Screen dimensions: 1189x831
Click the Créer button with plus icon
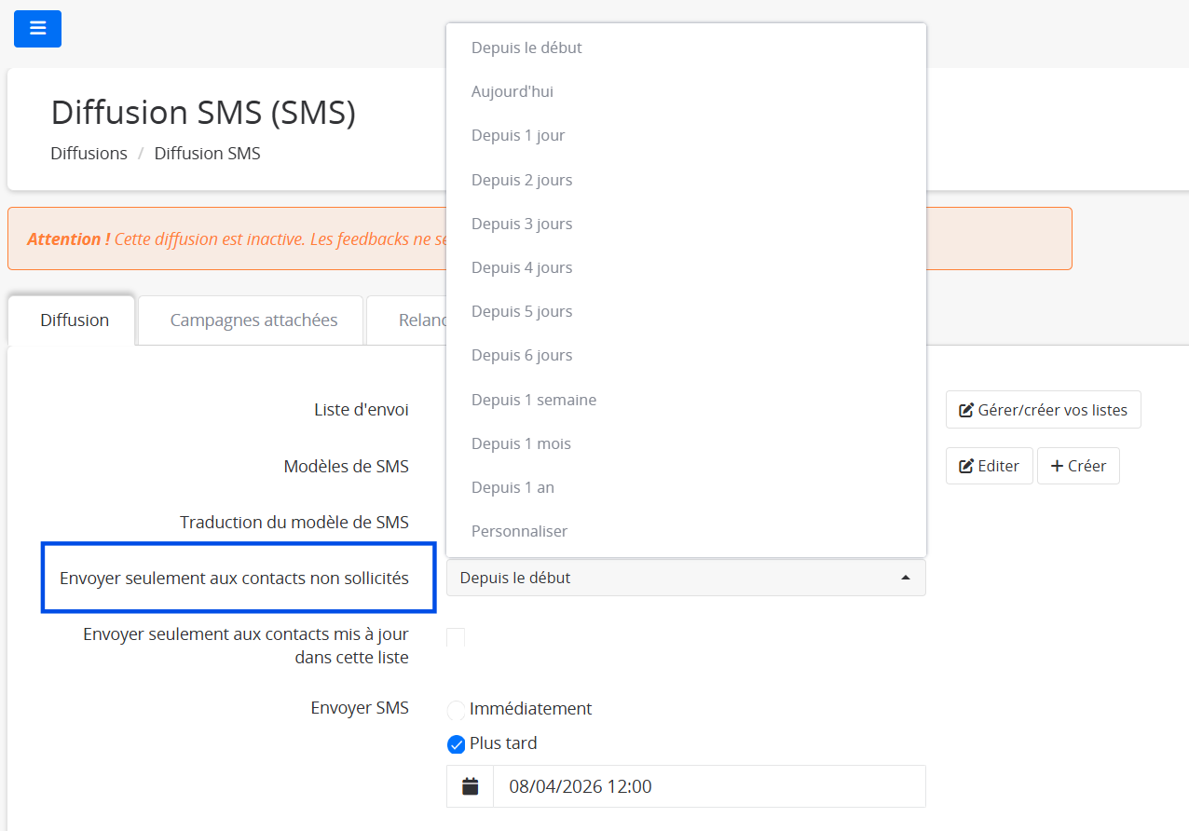click(1078, 466)
